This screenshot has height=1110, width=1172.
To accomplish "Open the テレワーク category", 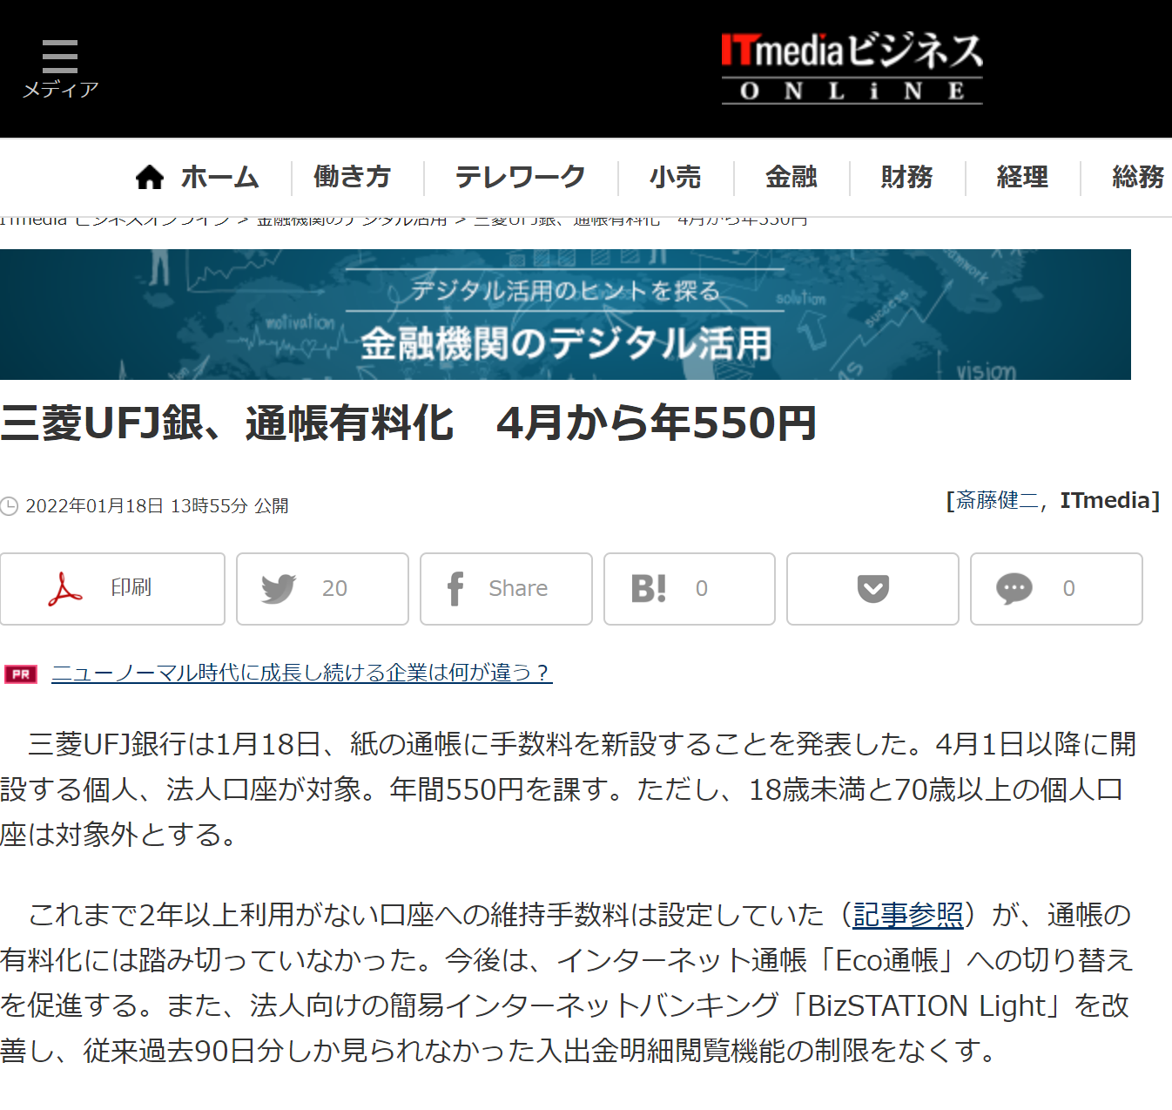I will 520,177.
